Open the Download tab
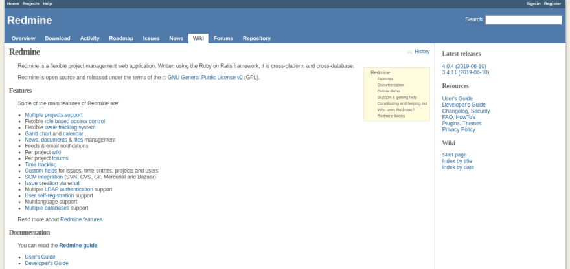 click(58, 39)
